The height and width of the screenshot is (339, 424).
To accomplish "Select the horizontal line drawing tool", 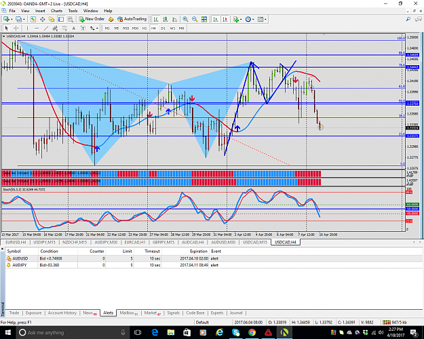I will 37,28.
